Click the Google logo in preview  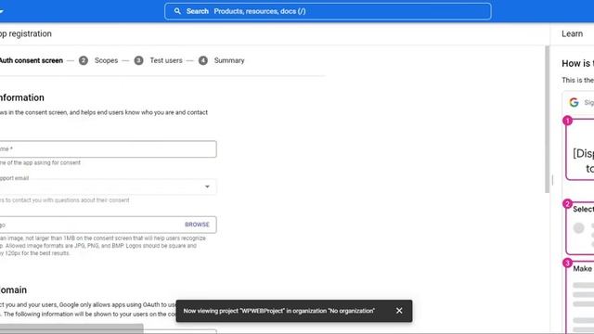pyautogui.click(x=574, y=102)
